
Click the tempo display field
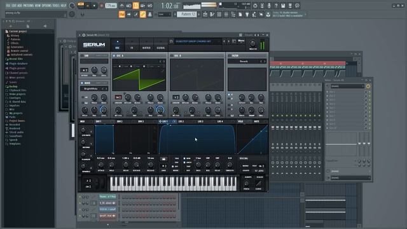pyautogui.click(x=111, y=6)
